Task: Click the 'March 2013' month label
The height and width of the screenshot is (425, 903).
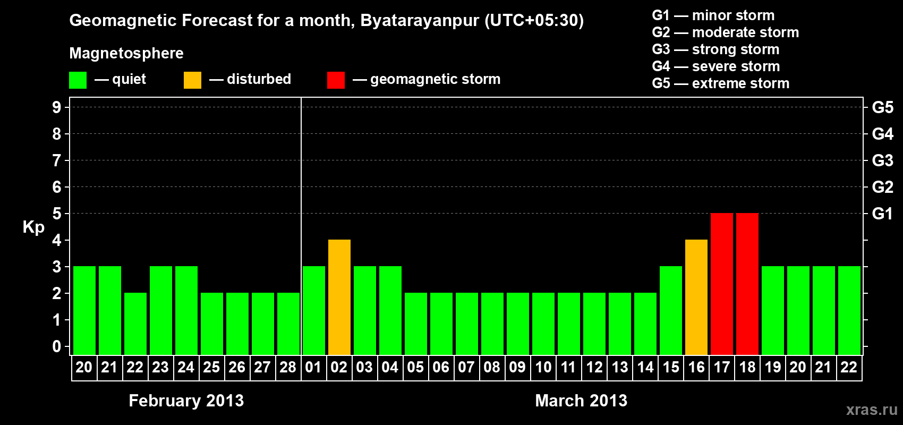Action: [581, 401]
